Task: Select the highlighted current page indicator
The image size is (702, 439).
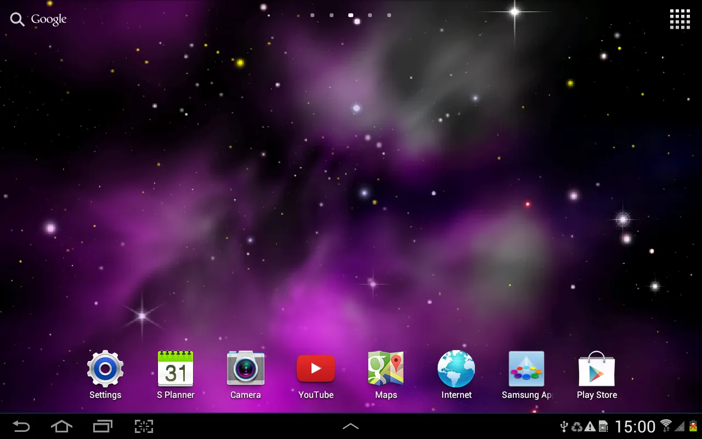Action: (351, 15)
